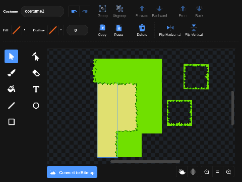Edit the outline width field
The height and width of the screenshot is (182, 242).
pos(77,30)
